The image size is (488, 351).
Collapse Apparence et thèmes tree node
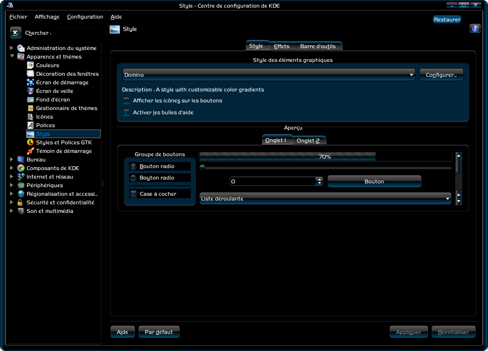point(12,56)
